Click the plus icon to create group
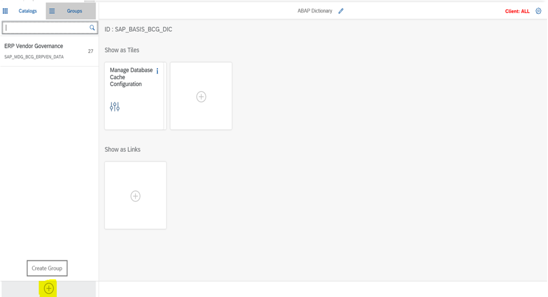Image resolution: width=548 pixels, height=297 pixels. pos(49,288)
